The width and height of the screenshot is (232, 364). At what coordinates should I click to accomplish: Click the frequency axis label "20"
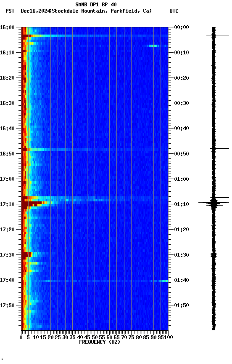pos(50,338)
